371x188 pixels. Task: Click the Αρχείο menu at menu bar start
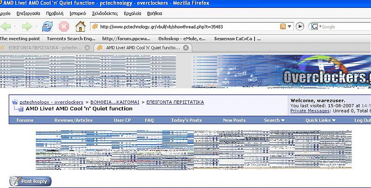point(5,13)
